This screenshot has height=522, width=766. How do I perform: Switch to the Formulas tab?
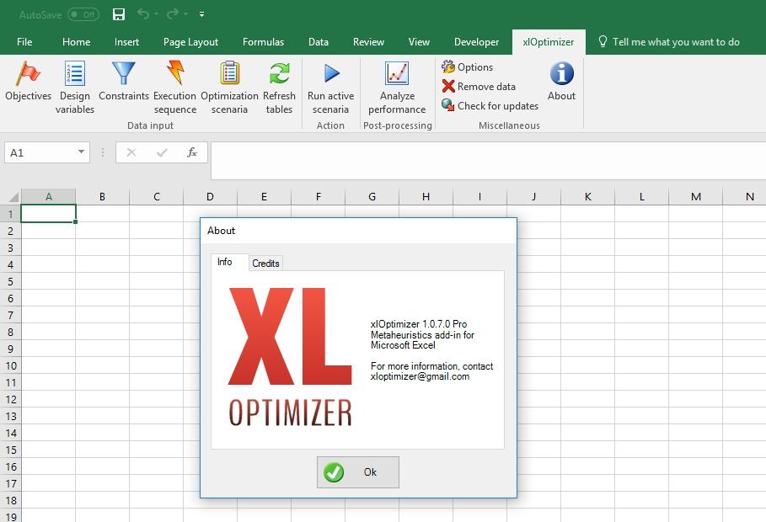click(263, 42)
